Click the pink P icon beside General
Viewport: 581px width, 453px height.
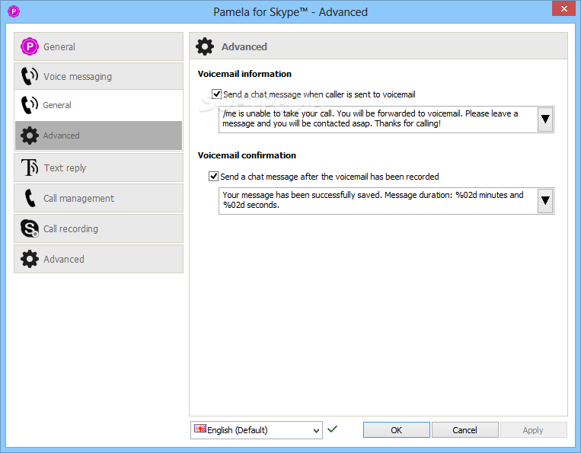pyautogui.click(x=30, y=46)
